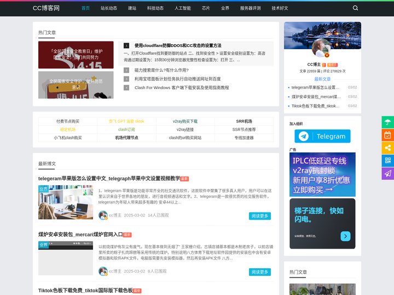Image resolution: width=394 pixels, height=295 pixels.
Task: Open 科技动态 navigation item
Action: click(155, 8)
